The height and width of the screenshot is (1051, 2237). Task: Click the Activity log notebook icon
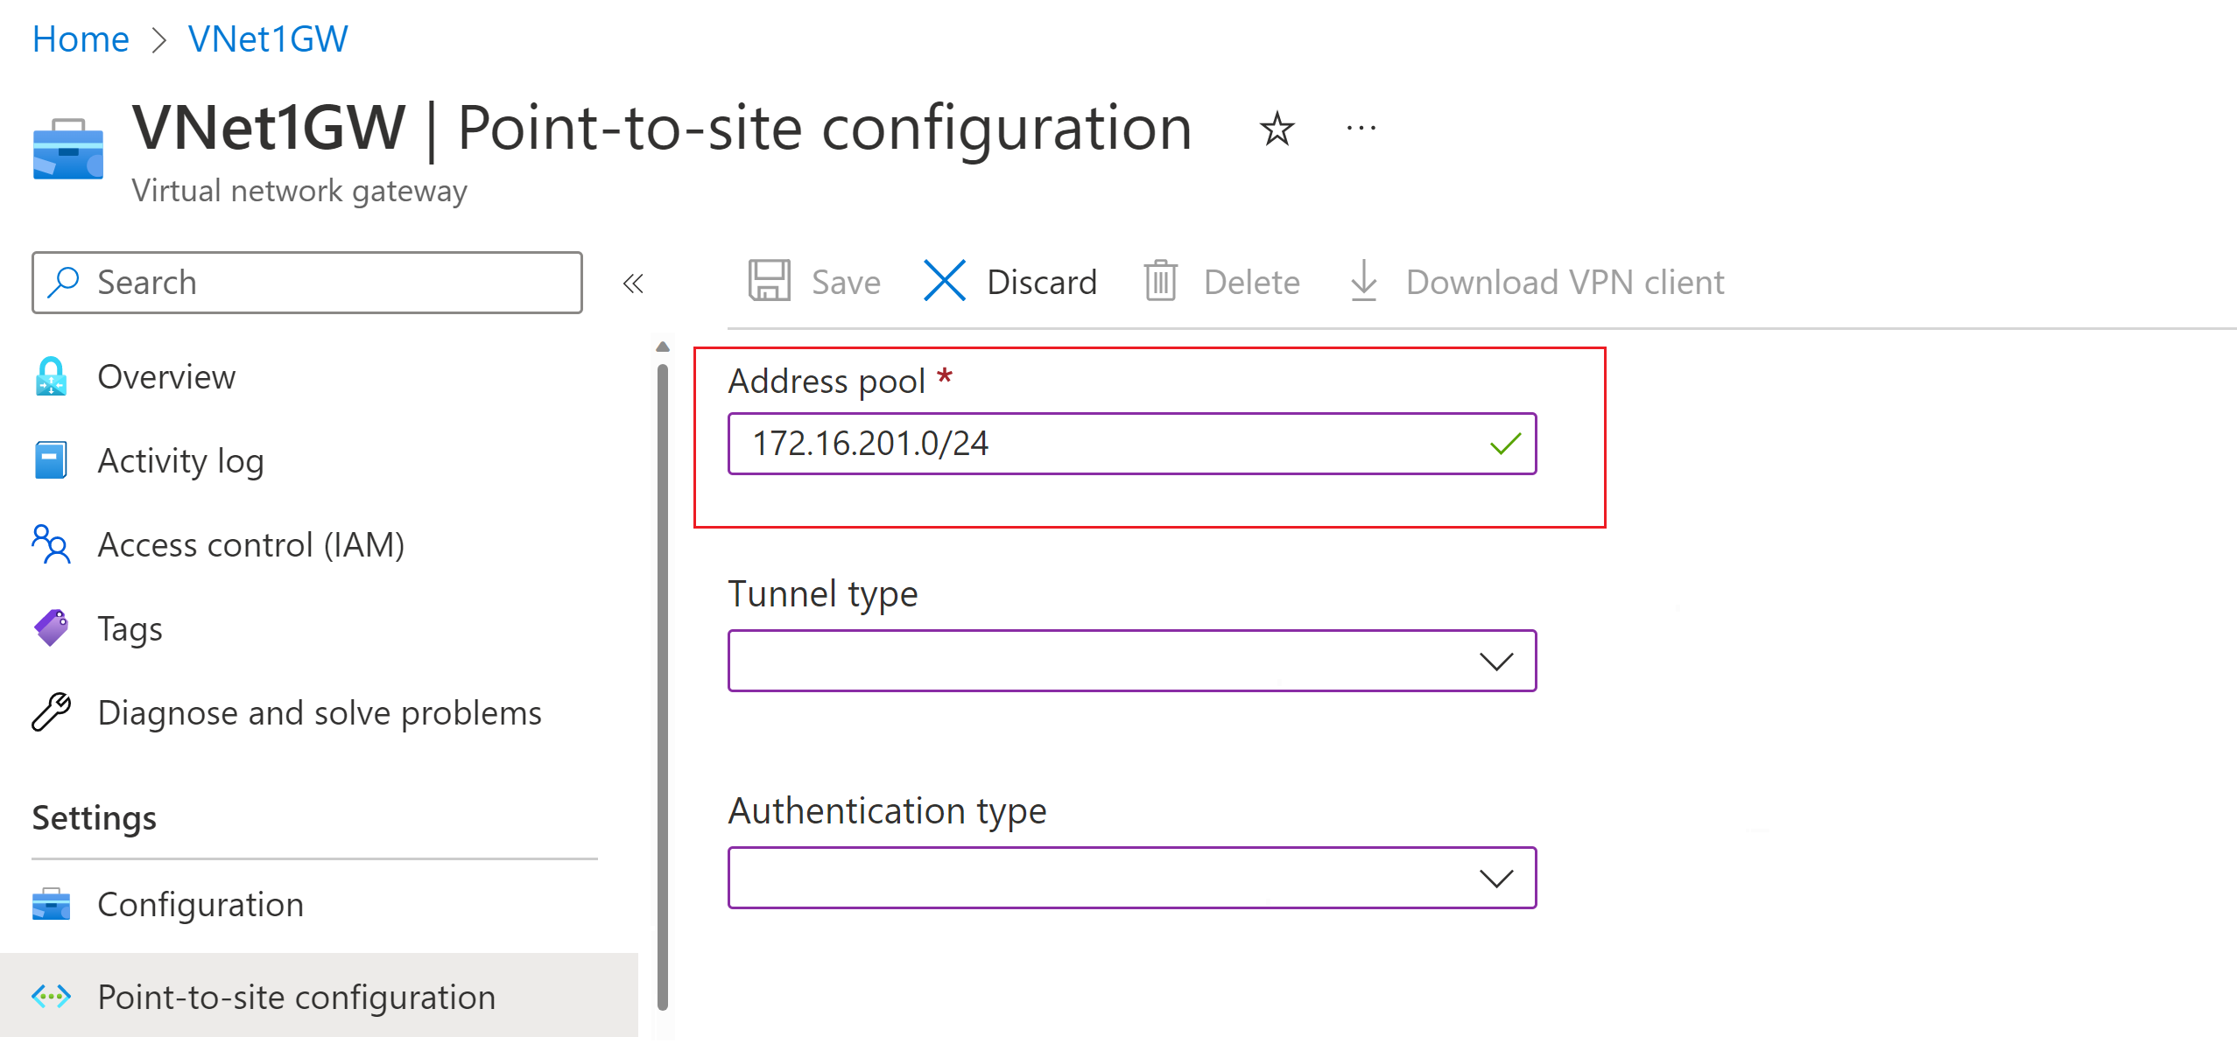click(x=50, y=459)
